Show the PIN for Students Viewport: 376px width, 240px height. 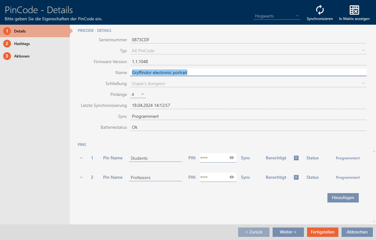(232, 158)
